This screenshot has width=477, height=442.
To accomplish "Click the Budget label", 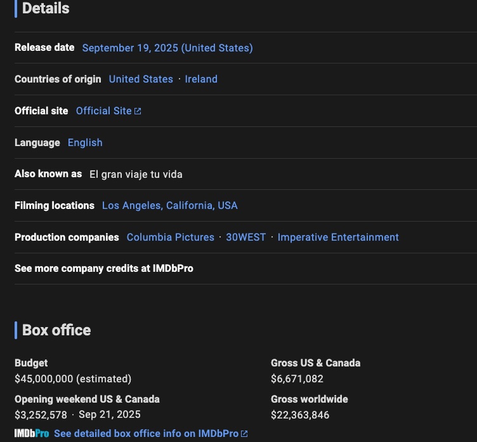I will pos(31,363).
